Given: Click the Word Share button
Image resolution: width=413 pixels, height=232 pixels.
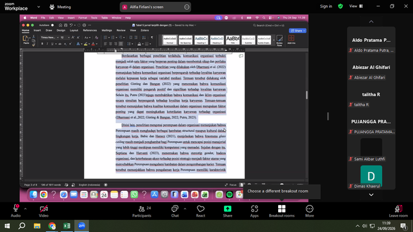Looking at the screenshot, I should pos(297,31).
